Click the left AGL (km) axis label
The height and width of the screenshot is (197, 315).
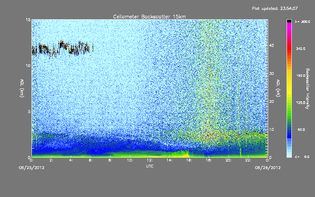22,88
